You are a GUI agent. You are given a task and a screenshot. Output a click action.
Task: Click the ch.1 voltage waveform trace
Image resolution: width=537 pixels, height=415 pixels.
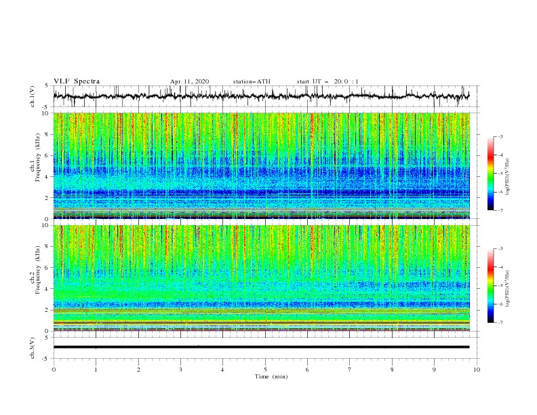point(262,96)
